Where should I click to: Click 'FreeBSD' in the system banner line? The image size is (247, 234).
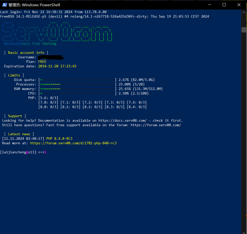[7, 17]
